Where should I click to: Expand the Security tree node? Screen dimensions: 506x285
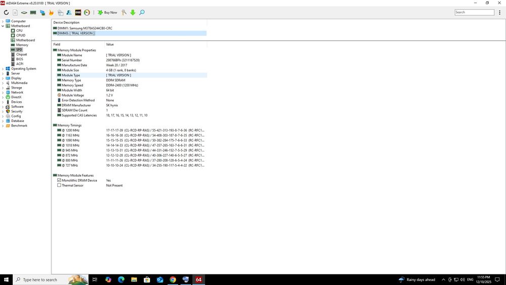(x=3, y=111)
